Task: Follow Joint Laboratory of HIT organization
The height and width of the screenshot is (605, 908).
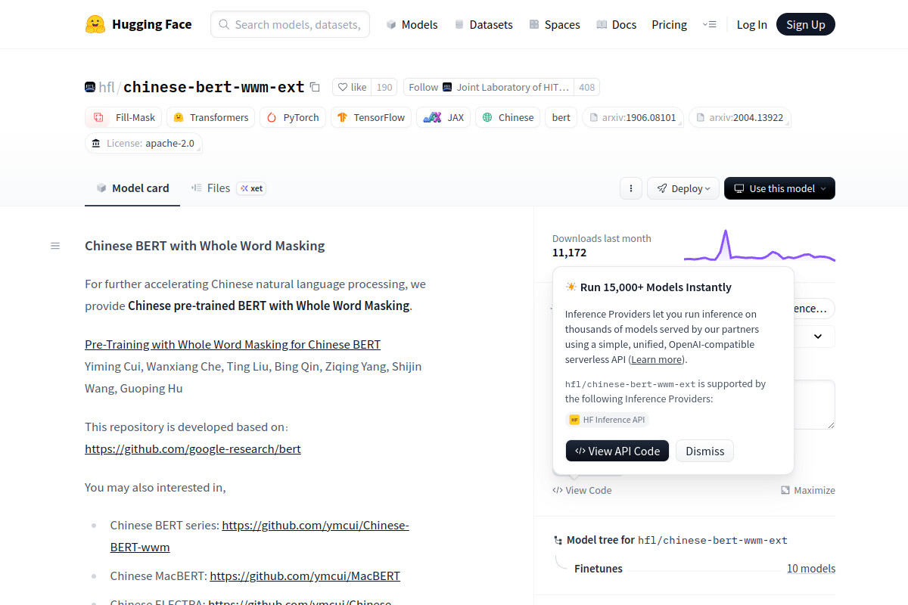Action: [489, 87]
